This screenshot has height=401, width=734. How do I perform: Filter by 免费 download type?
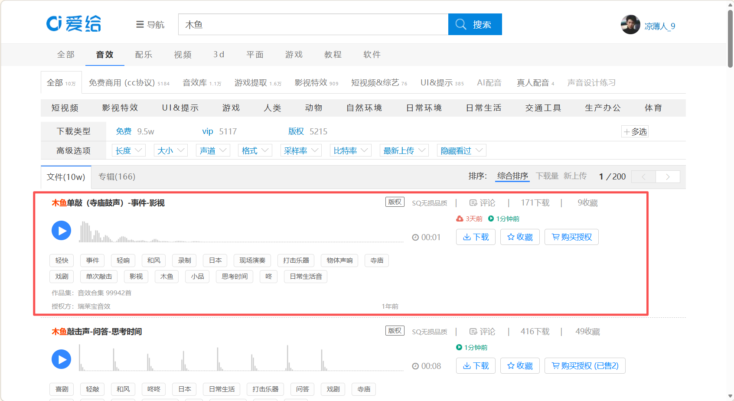[x=124, y=131]
